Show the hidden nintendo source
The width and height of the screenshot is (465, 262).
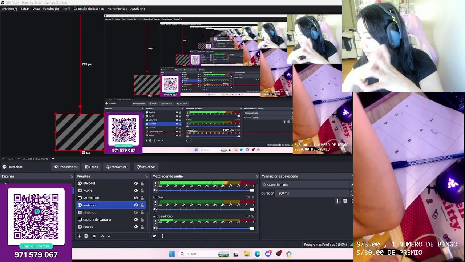tap(136, 213)
